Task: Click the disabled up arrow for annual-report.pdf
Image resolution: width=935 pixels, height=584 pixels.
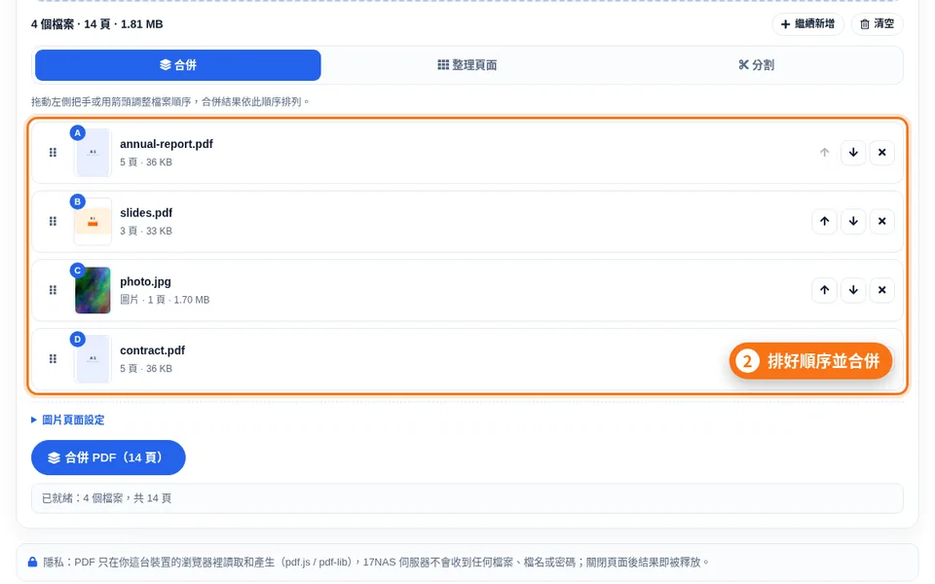Action: point(825,153)
